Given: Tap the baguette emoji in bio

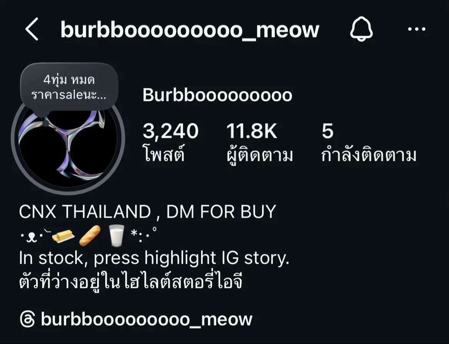Looking at the screenshot, I should click(90, 236).
